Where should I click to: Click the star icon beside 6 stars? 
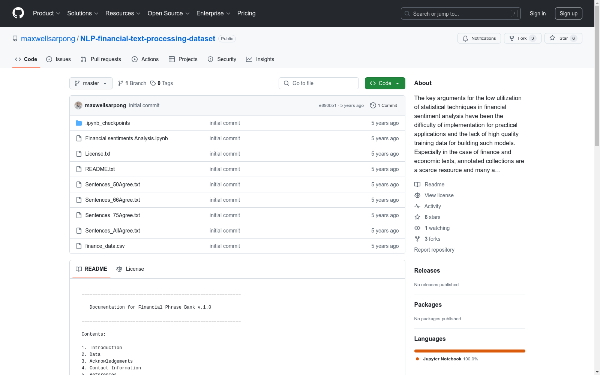tap(417, 217)
